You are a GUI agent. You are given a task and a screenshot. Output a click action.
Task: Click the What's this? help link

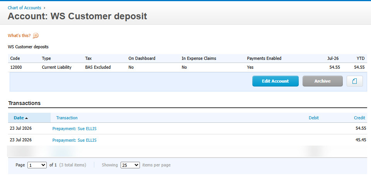(x=19, y=36)
